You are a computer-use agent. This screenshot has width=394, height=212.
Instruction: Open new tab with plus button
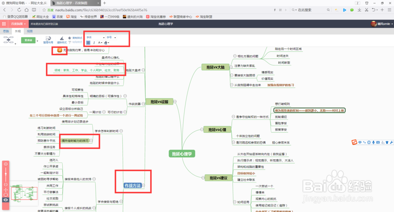click(104, 3)
